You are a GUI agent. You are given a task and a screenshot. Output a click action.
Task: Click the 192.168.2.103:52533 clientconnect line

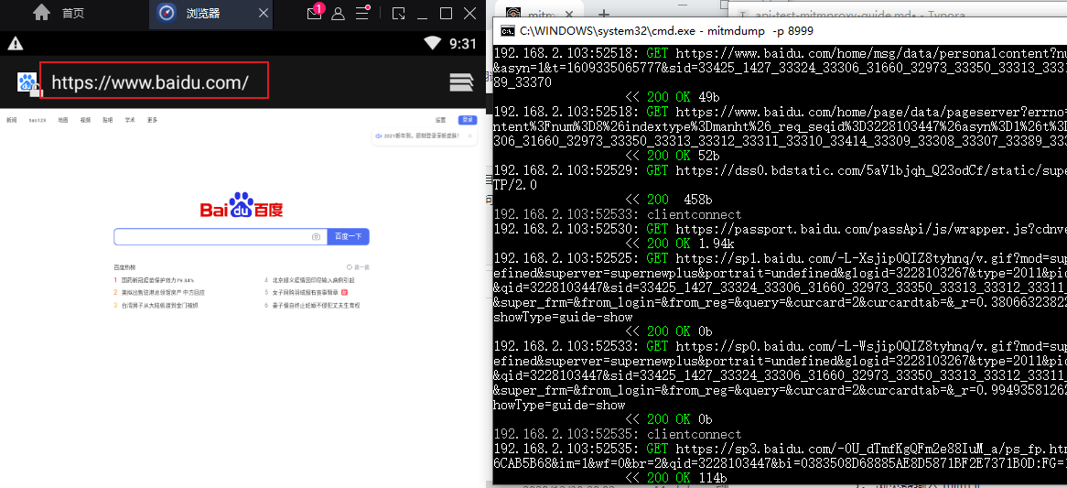pos(617,213)
